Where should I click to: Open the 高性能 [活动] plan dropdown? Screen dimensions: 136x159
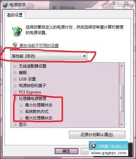pyautogui.click(x=49, y=56)
